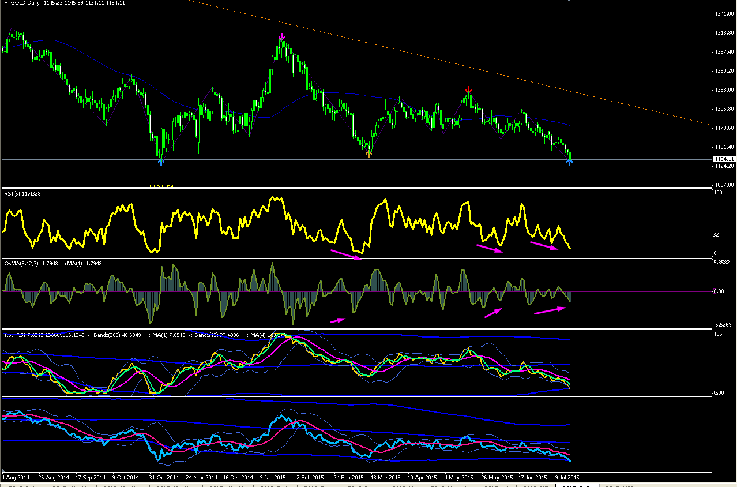
Task: Click the 1287.40 price scale label
Action: click(x=724, y=52)
